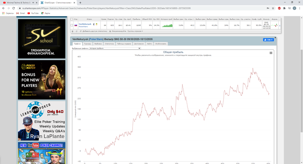Open the Карты maps bookmark

45,13
